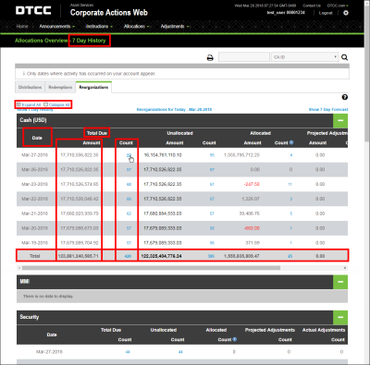Click red negative Allocated amount for Mar-23-2018
370x365 pixels.
(252, 184)
